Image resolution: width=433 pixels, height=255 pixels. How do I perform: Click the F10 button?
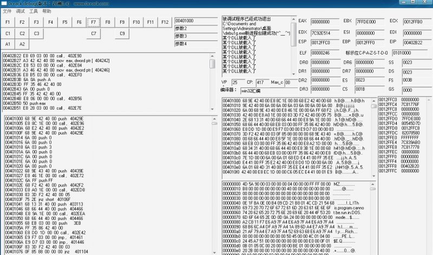tap(136, 22)
